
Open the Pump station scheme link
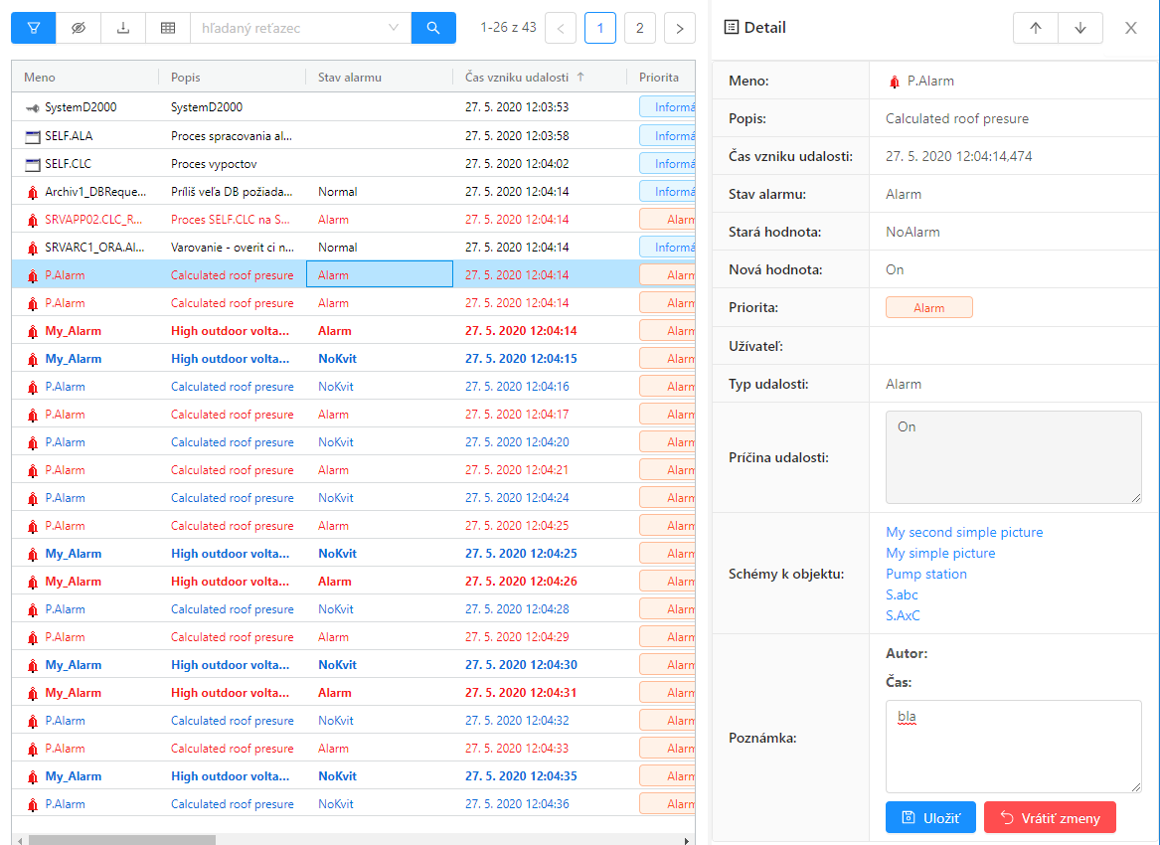click(925, 574)
